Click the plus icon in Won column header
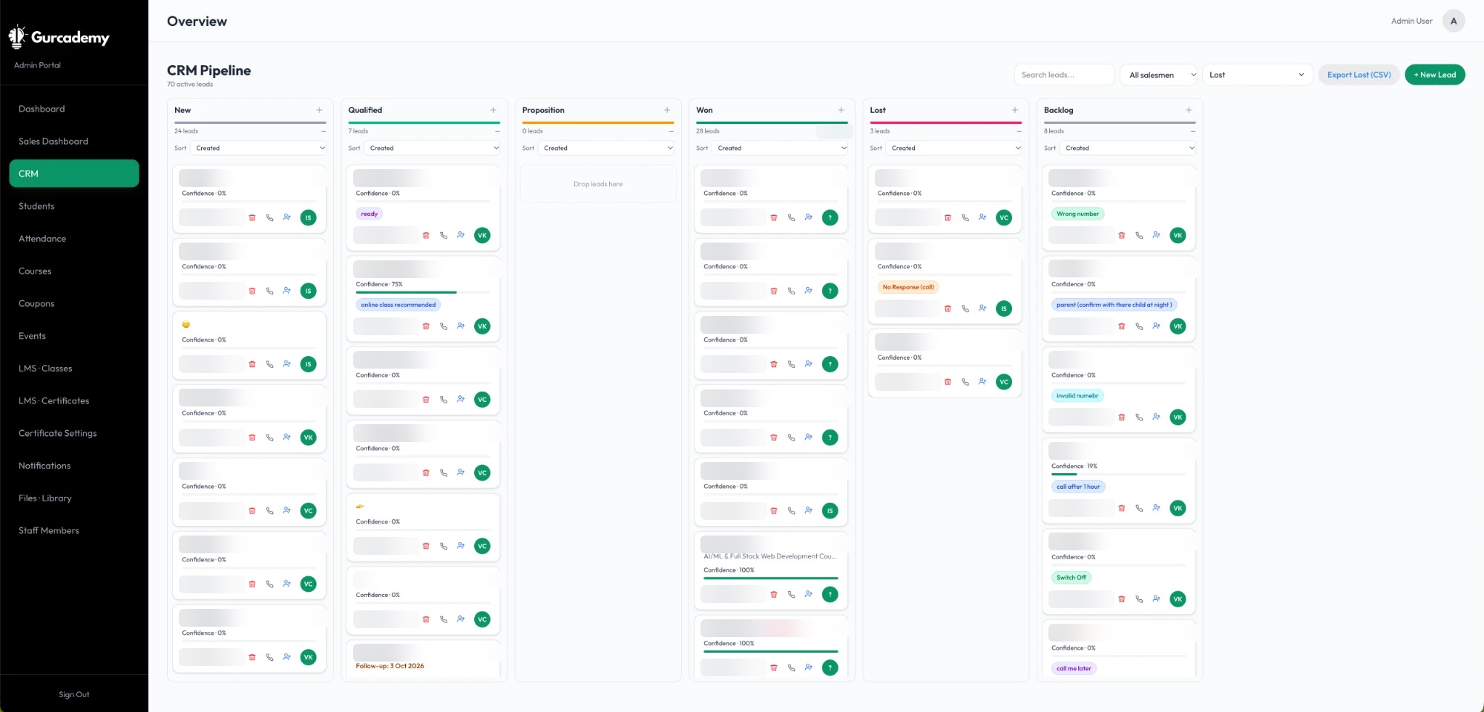 click(841, 110)
